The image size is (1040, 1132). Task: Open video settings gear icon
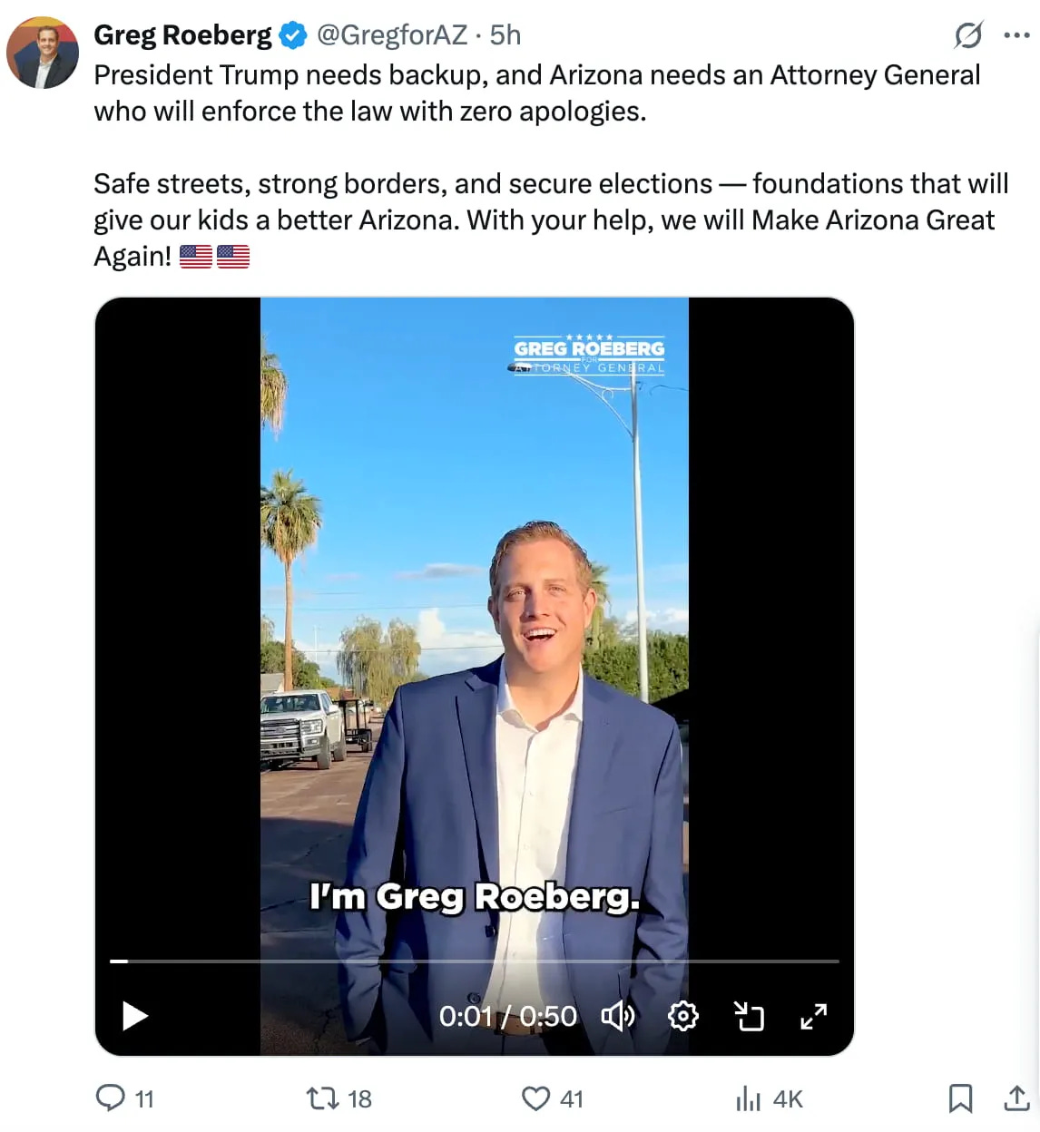click(x=682, y=1016)
